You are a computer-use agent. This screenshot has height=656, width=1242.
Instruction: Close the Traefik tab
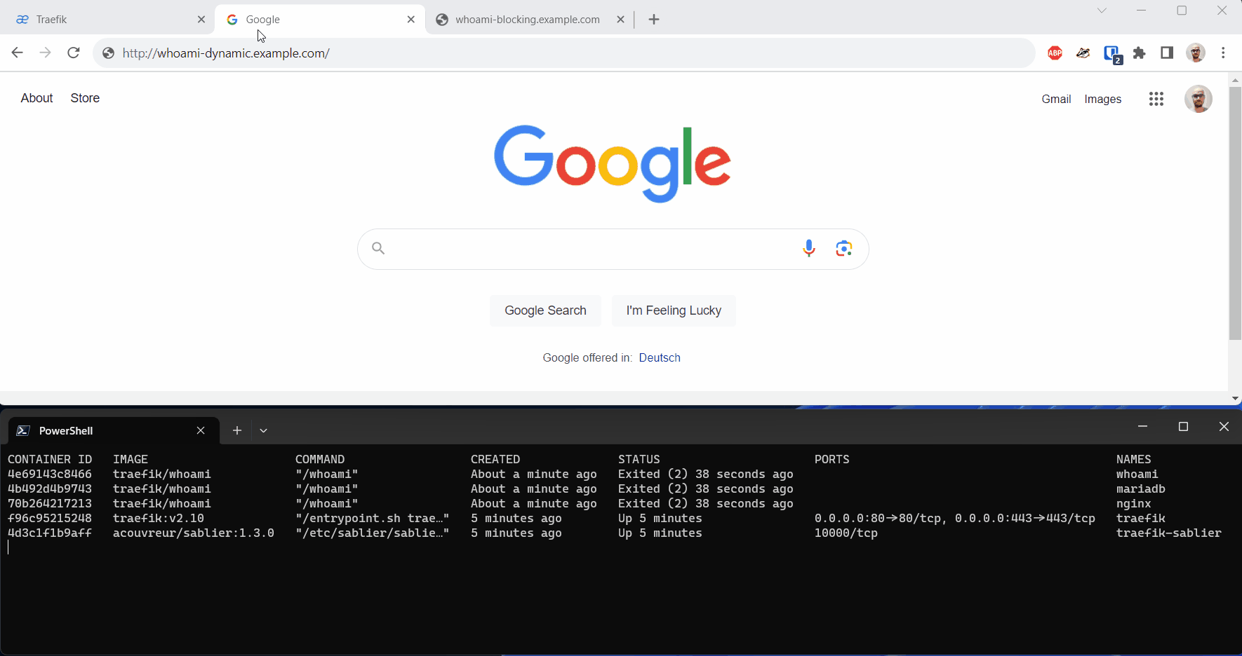[x=201, y=20]
